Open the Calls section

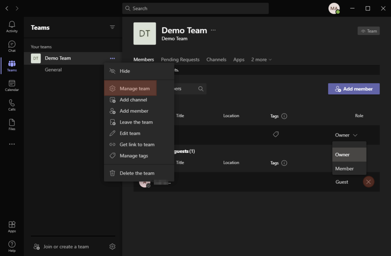click(x=12, y=105)
